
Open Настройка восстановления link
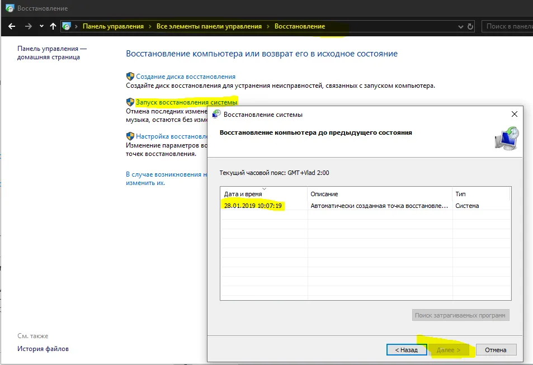pos(171,136)
